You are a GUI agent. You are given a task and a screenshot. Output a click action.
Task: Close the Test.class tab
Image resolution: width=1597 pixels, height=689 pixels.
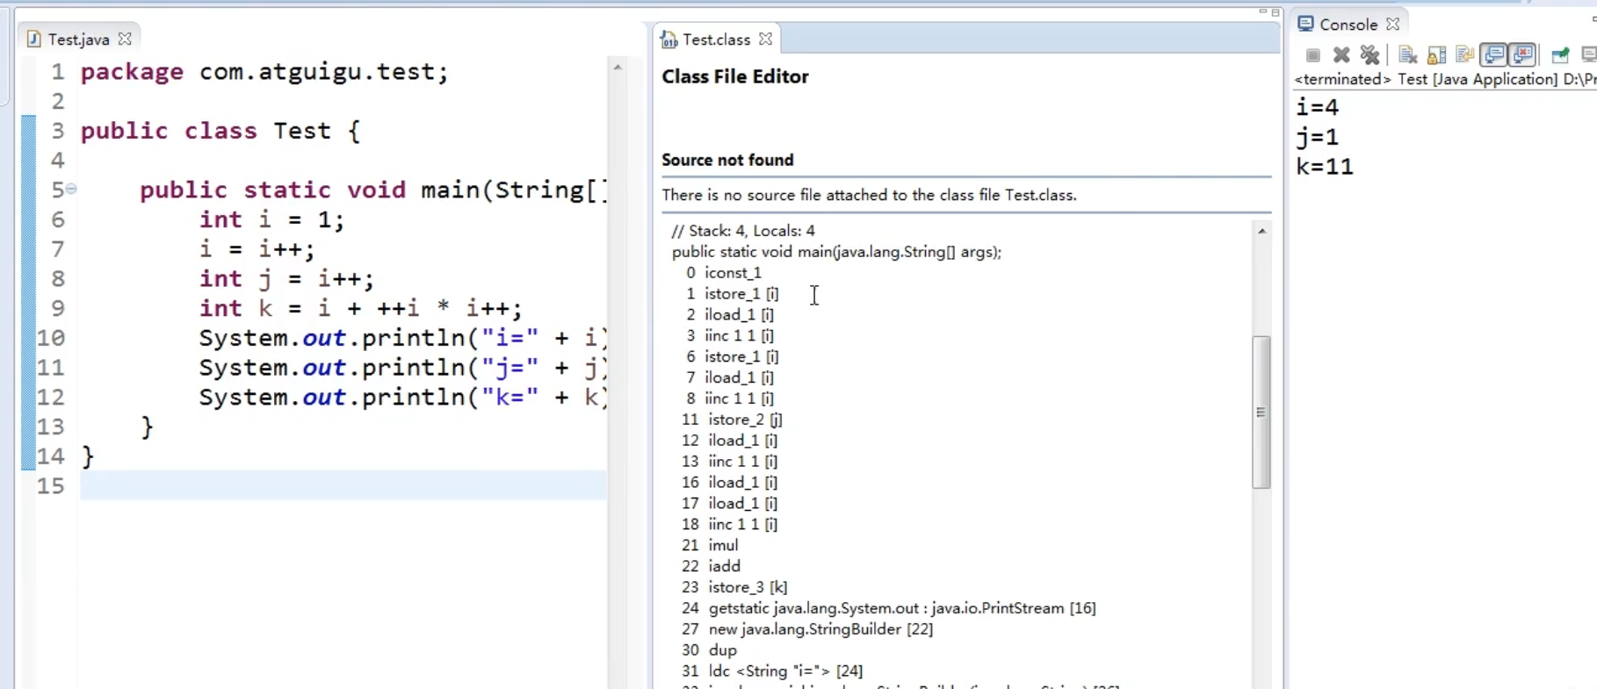pos(766,39)
